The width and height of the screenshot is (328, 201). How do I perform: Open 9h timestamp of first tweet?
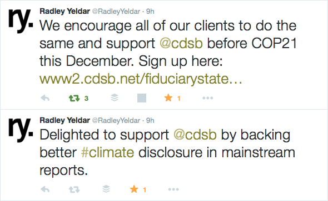coord(150,11)
